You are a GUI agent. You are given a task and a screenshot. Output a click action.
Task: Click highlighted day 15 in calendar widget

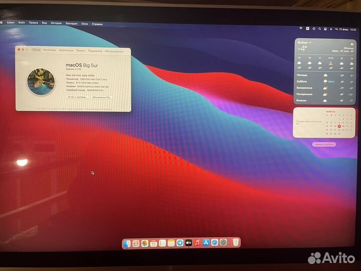pos(339,126)
